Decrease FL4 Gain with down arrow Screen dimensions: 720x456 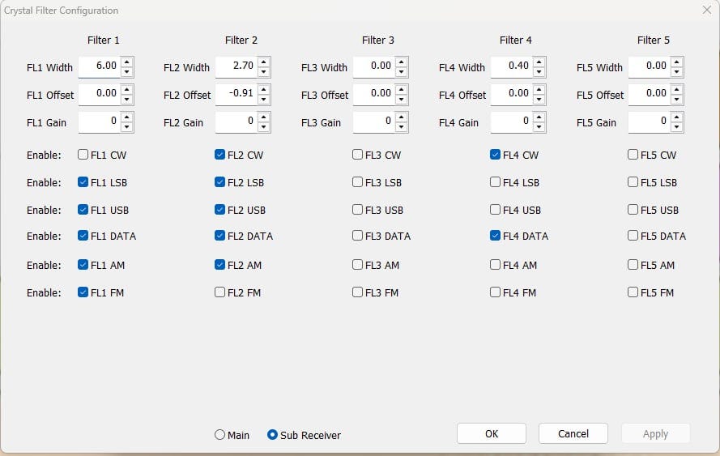(539, 127)
